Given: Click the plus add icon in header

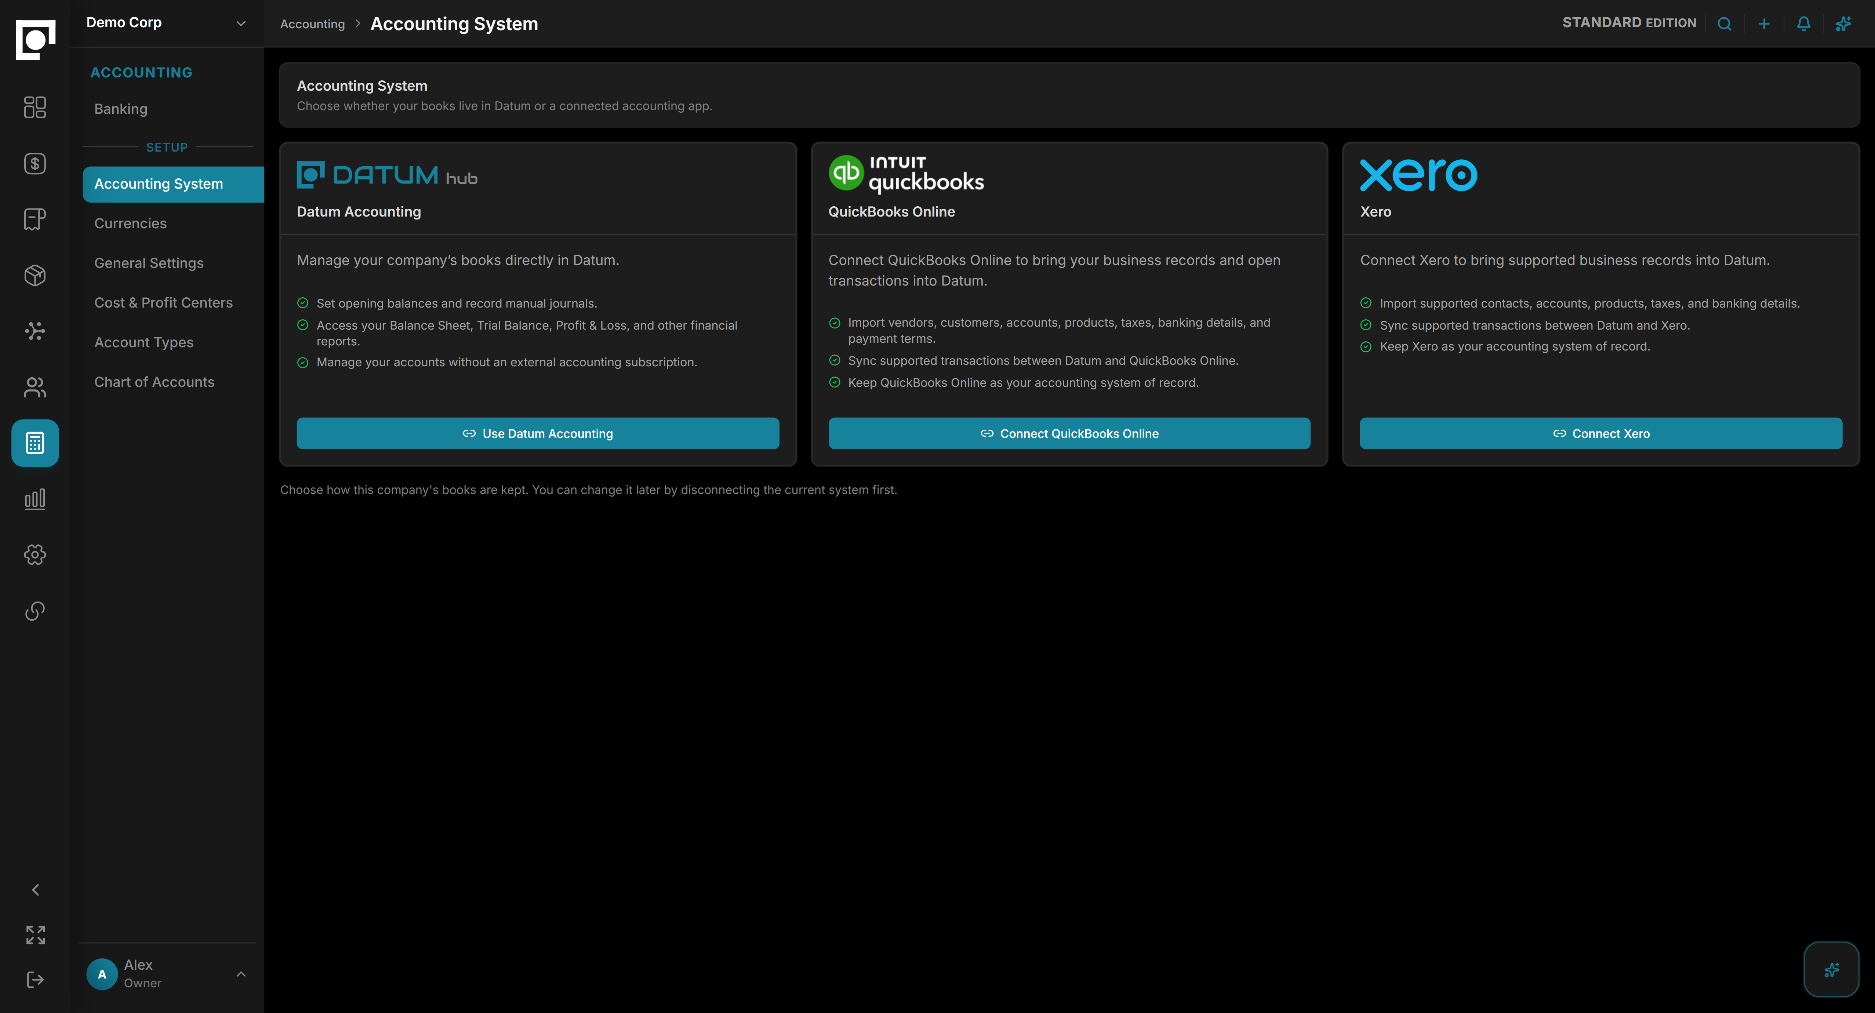Looking at the screenshot, I should [x=1764, y=23].
